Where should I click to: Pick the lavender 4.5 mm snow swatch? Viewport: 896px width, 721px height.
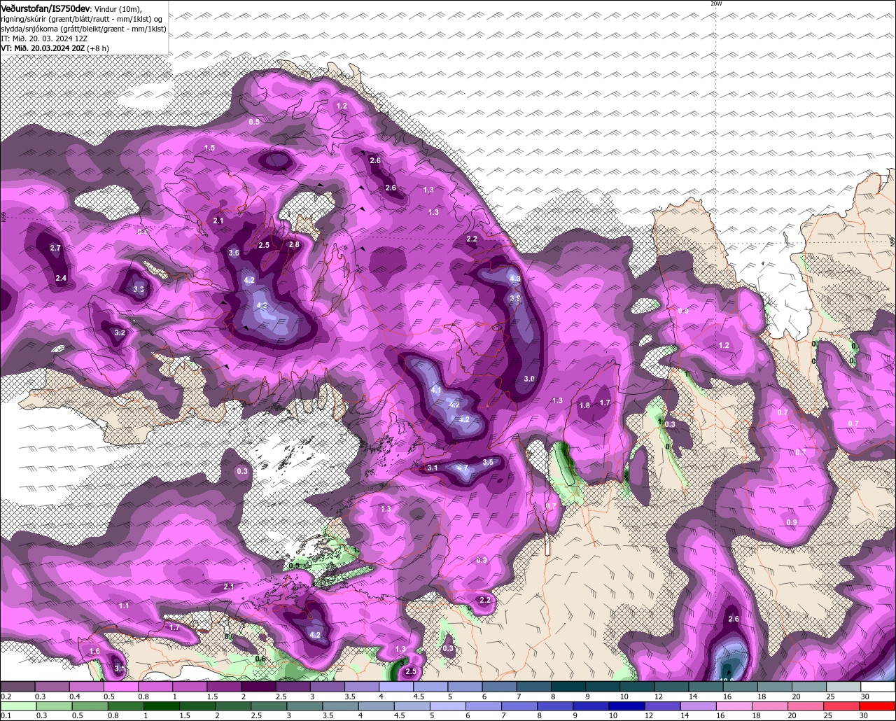[x=430, y=687]
